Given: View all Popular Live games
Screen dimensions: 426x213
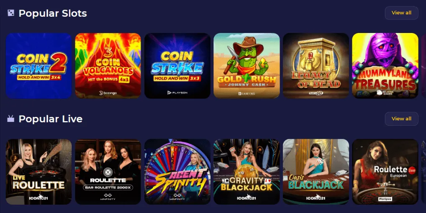Looking at the screenshot, I should click(401, 119).
